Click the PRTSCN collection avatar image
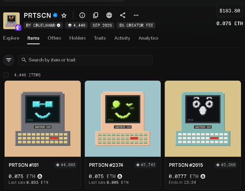This screenshot has width=245, height=191. pyautogui.click(x=12, y=21)
